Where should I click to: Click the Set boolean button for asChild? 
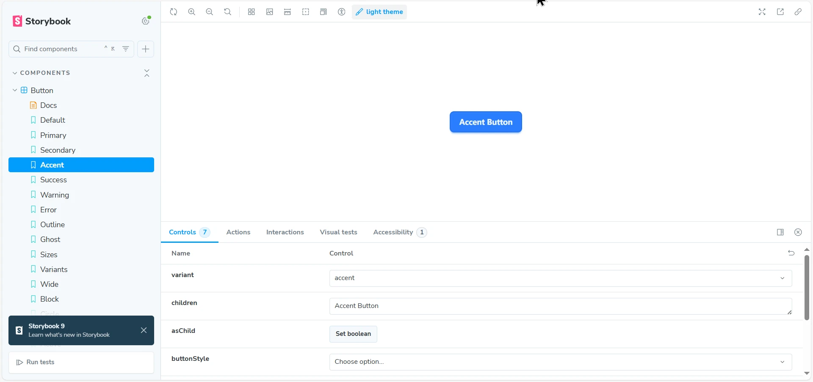pyautogui.click(x=353, y=334)
